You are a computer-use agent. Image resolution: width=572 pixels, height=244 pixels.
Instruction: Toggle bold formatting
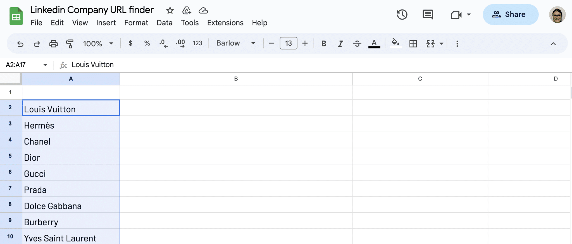point(324,44)
